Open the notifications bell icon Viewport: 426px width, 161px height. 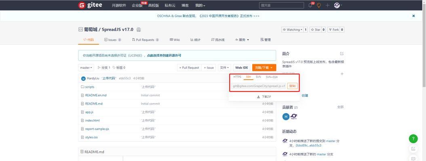pos(310,5)
